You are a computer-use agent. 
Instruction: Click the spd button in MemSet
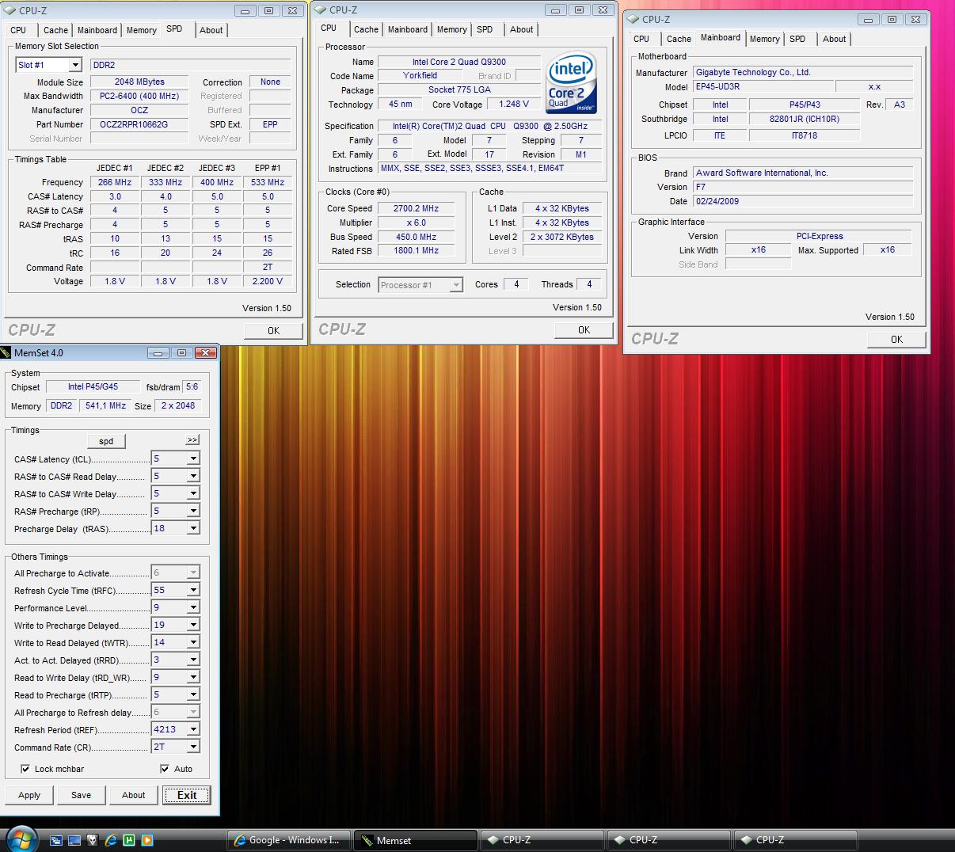click(106, 441)
